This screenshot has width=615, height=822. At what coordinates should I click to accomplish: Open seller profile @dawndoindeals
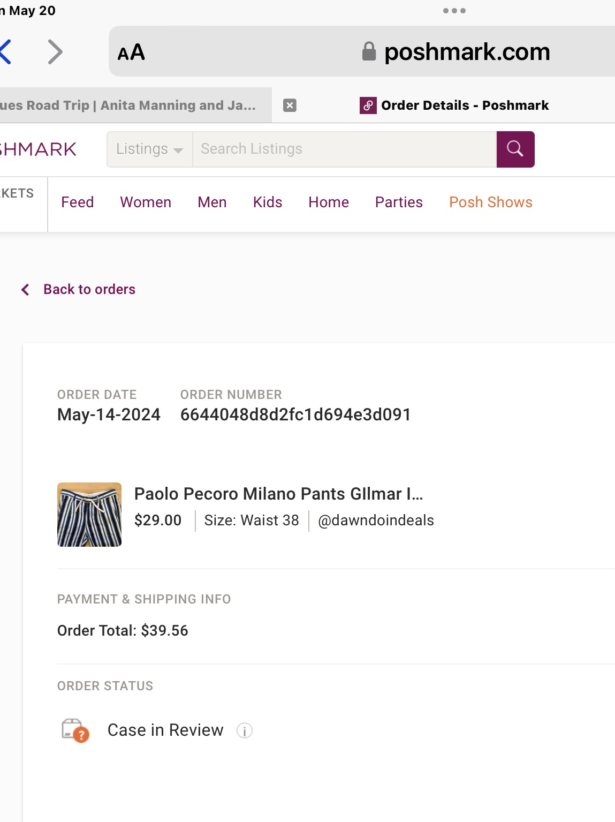[376, 520]
